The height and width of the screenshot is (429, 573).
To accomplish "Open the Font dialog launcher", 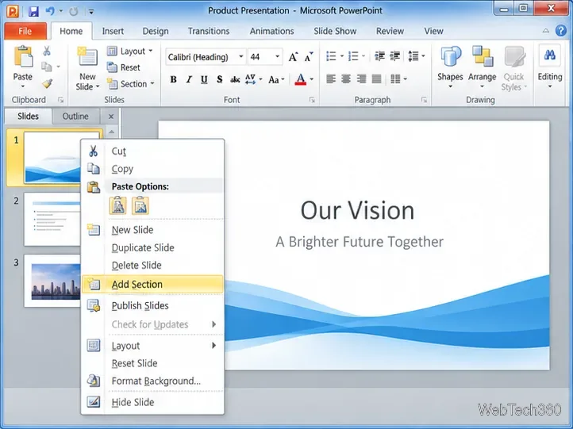I will pos(312,100).
